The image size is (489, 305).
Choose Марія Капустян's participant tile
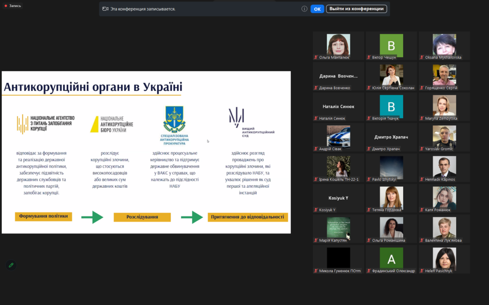tap(338, 229)
